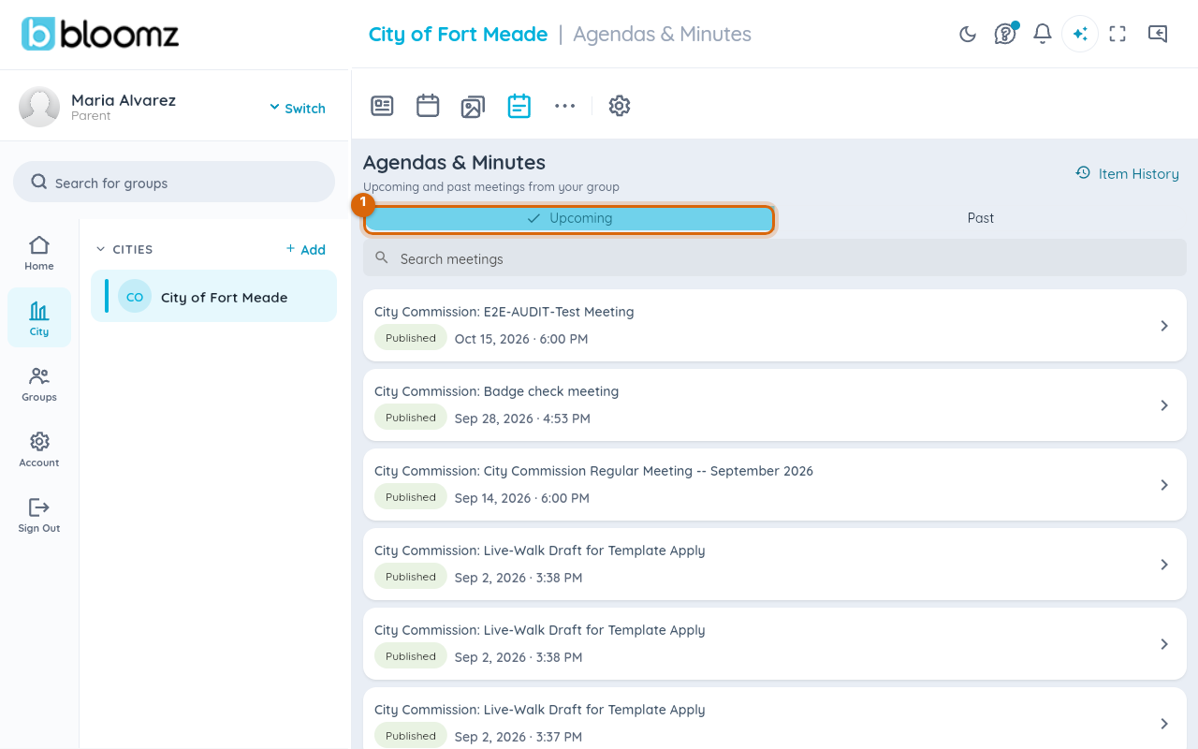Open Item History
This screenshot has height=749, width=1198.
tap(1127, 173)
